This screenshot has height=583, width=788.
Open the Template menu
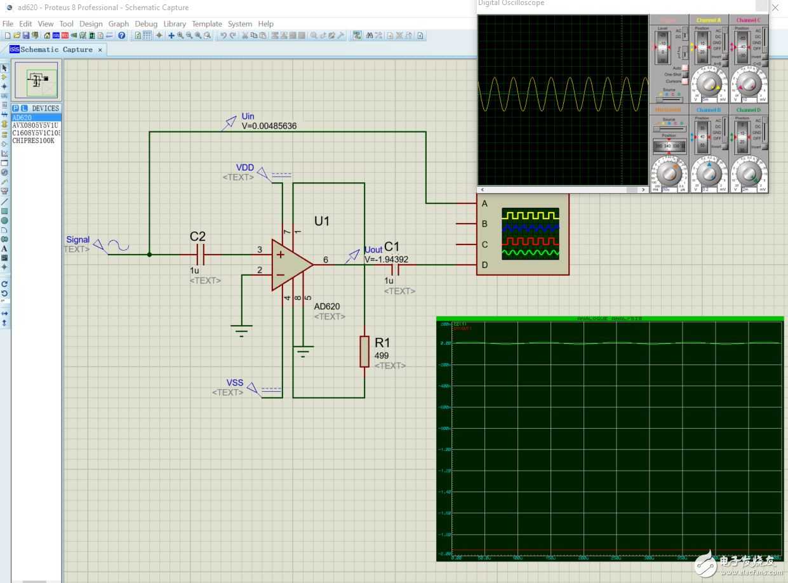click(x=207, y=24)
